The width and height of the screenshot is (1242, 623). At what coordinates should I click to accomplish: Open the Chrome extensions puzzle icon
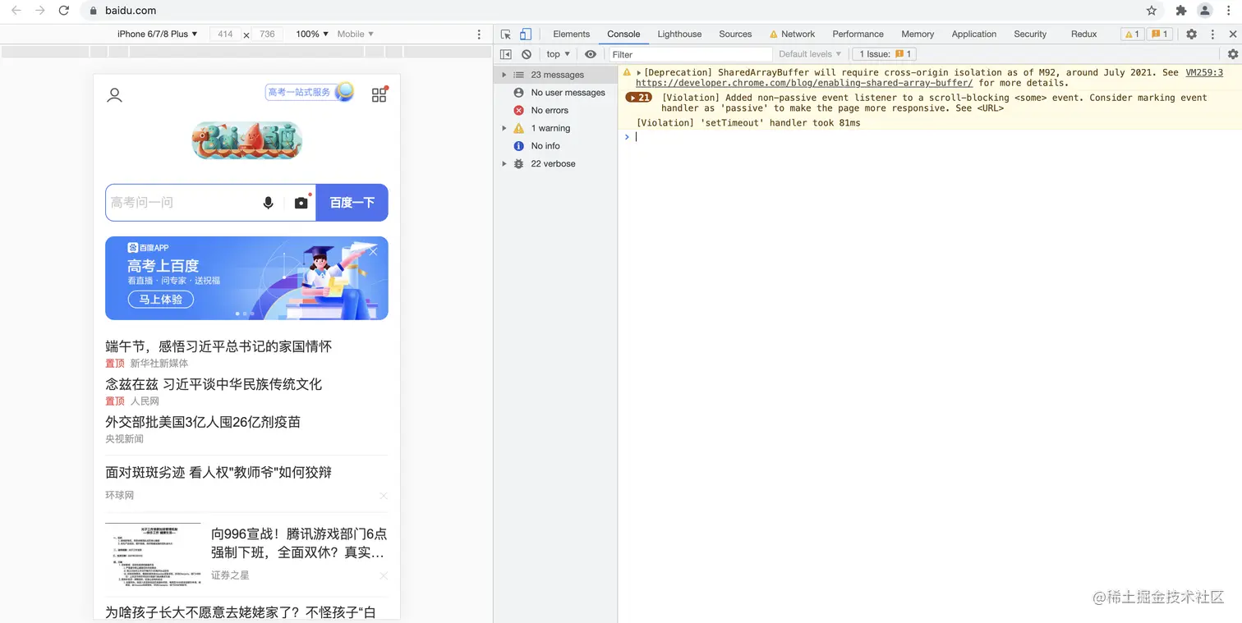(x=1181, y=11)
